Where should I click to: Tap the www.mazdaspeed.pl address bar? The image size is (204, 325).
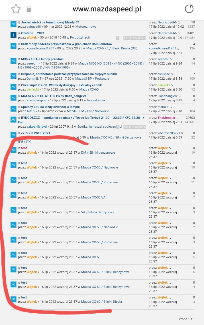(107, 9)
